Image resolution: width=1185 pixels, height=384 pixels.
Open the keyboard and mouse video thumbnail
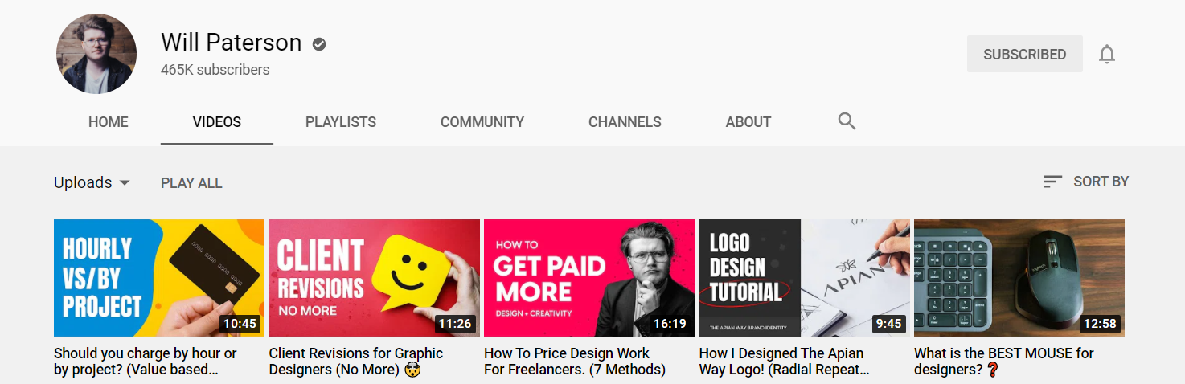coord(1019,278)
